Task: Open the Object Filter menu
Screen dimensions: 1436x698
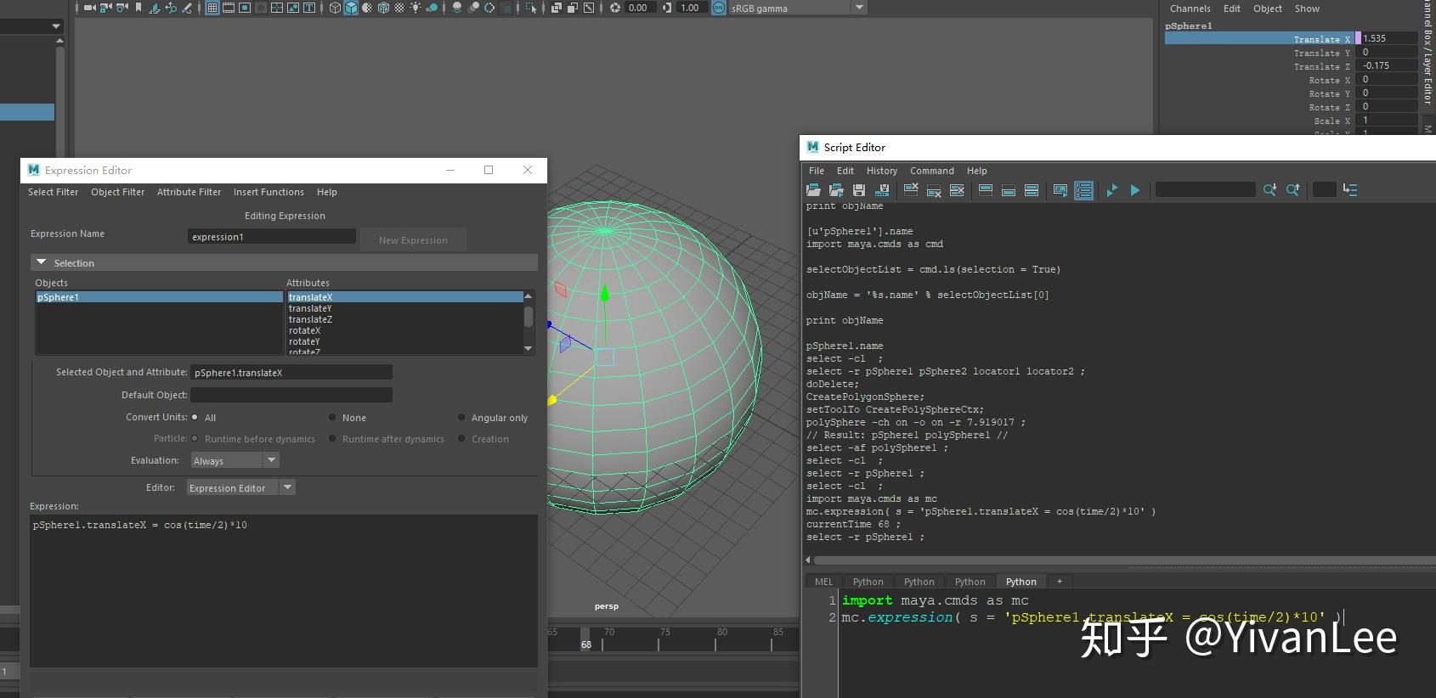Action: point(117,192)
